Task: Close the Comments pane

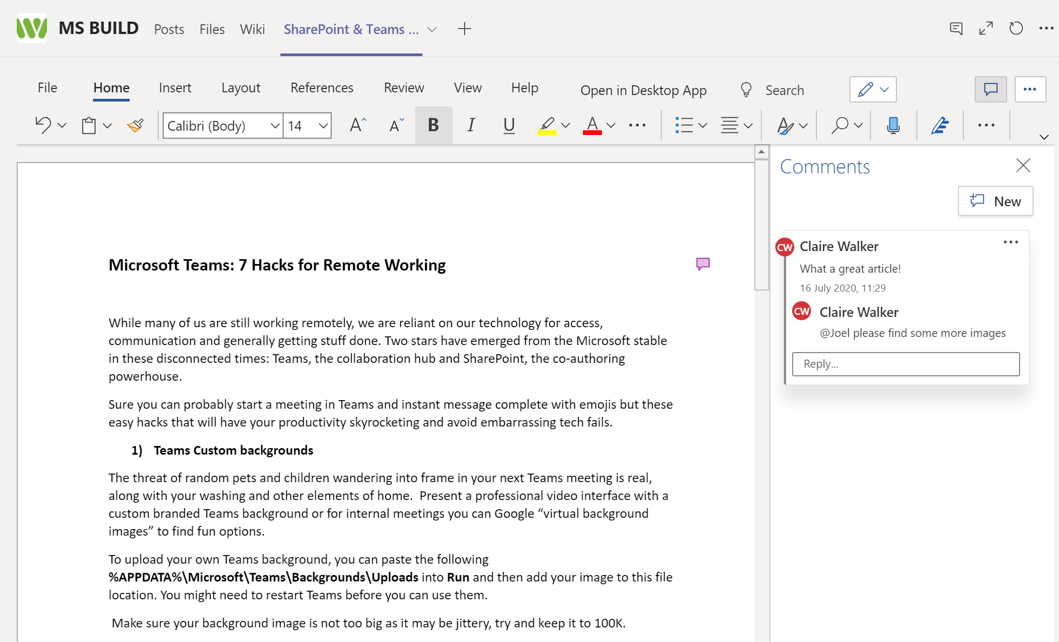Action: [x=1023, y=165]
